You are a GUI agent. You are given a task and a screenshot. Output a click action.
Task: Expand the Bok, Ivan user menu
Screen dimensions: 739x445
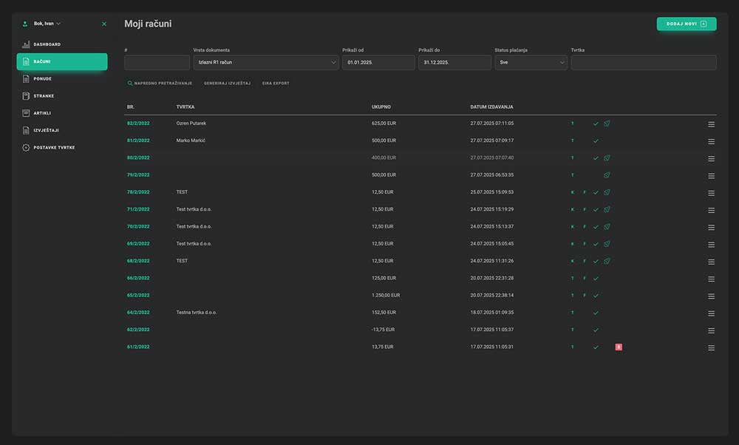[47, 24]
